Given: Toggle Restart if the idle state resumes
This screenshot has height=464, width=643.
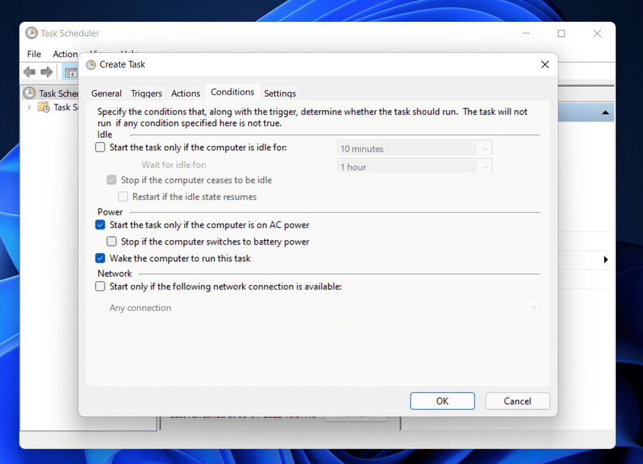Looking at the screenshot, I should click(x=123, y=197).
